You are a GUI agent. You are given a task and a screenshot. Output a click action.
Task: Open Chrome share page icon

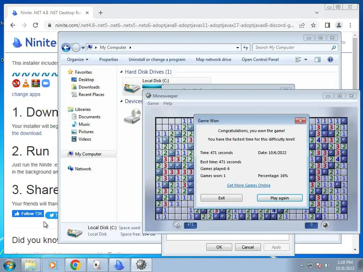[302, 25]
